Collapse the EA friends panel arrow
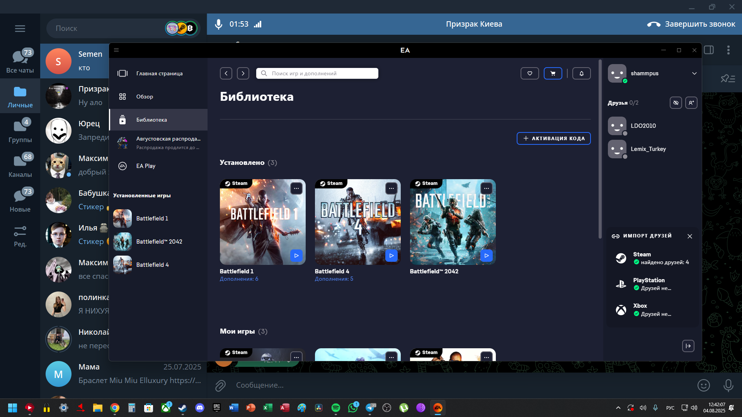The height and width of the screenshot is (417, 742). click(688, 346)
